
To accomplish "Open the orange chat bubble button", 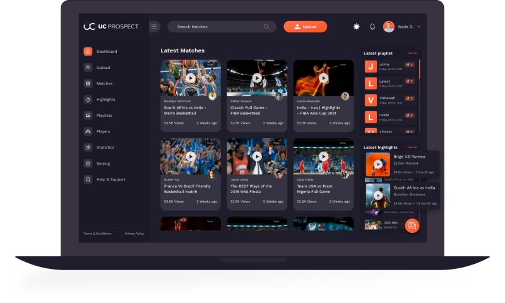I will (x=412, y=226).
